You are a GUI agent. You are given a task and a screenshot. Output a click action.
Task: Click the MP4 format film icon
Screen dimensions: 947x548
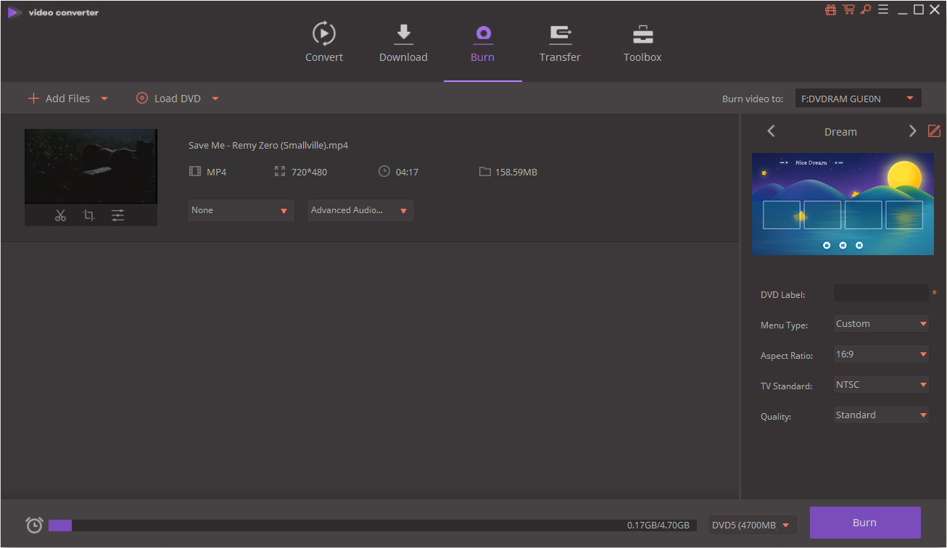pyautogui.click(x=194, y=172)
